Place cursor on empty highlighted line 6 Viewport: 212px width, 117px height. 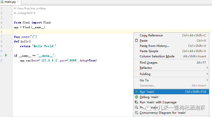tap(62, 32)
